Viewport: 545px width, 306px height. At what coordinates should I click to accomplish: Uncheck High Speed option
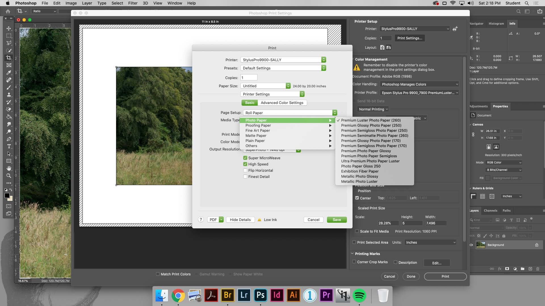[x=245, y=164]
